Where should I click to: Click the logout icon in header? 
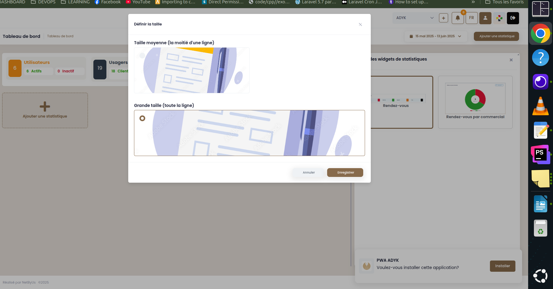pos(513,18)
